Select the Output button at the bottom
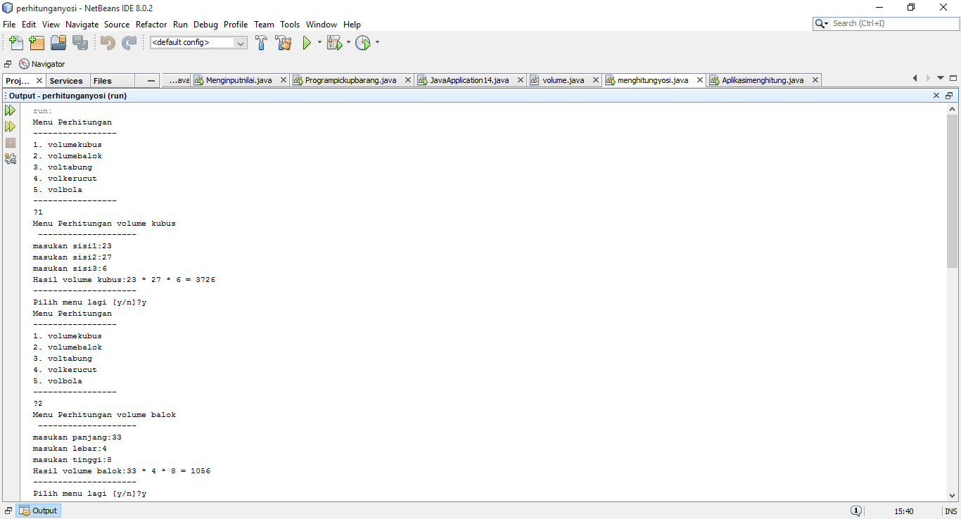This screenshot has height=519, width=961. [x=38, y=510]
